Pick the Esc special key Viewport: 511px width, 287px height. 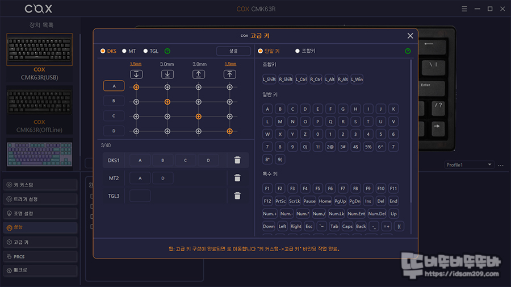point(309,226)
